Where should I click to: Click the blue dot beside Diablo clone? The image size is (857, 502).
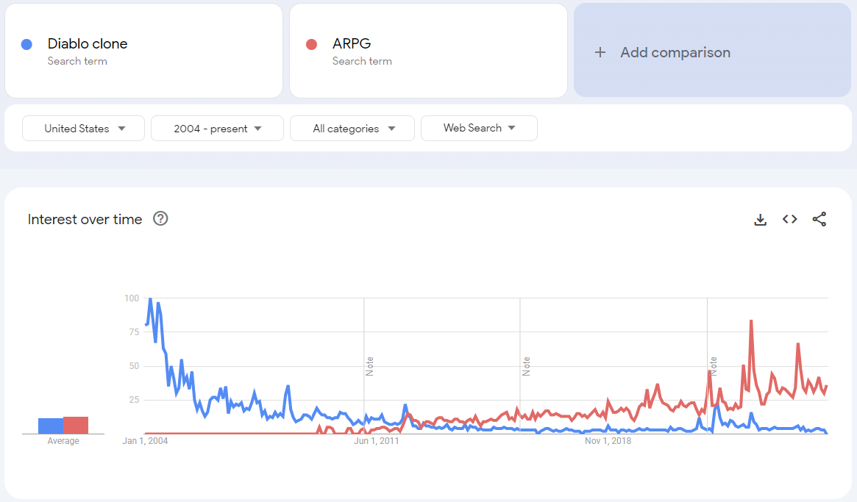pos(26,44)
